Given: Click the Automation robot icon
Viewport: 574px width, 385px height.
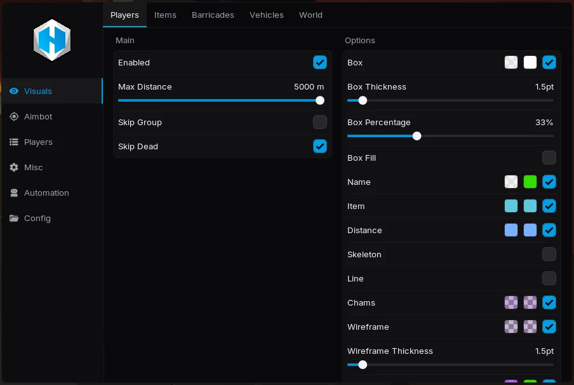Looking at the screenshot, I should (14, 192).
